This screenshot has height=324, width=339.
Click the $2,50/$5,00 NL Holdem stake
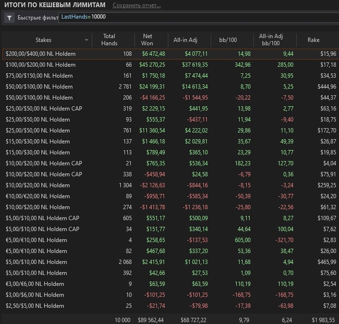(x=35, y=306)
